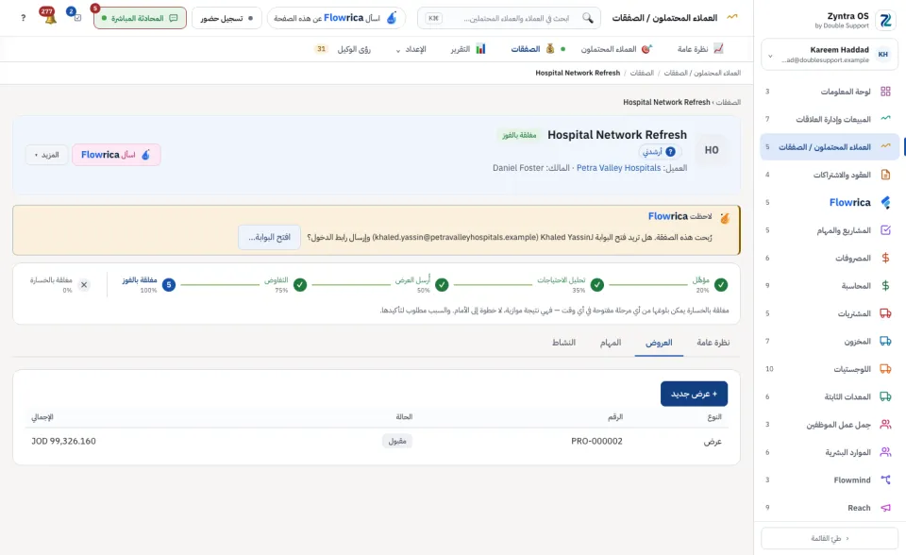Select the مغلقة بالفوز 100% stage
The height and width of the screenshot is (555, 906).
coord(148,284)
